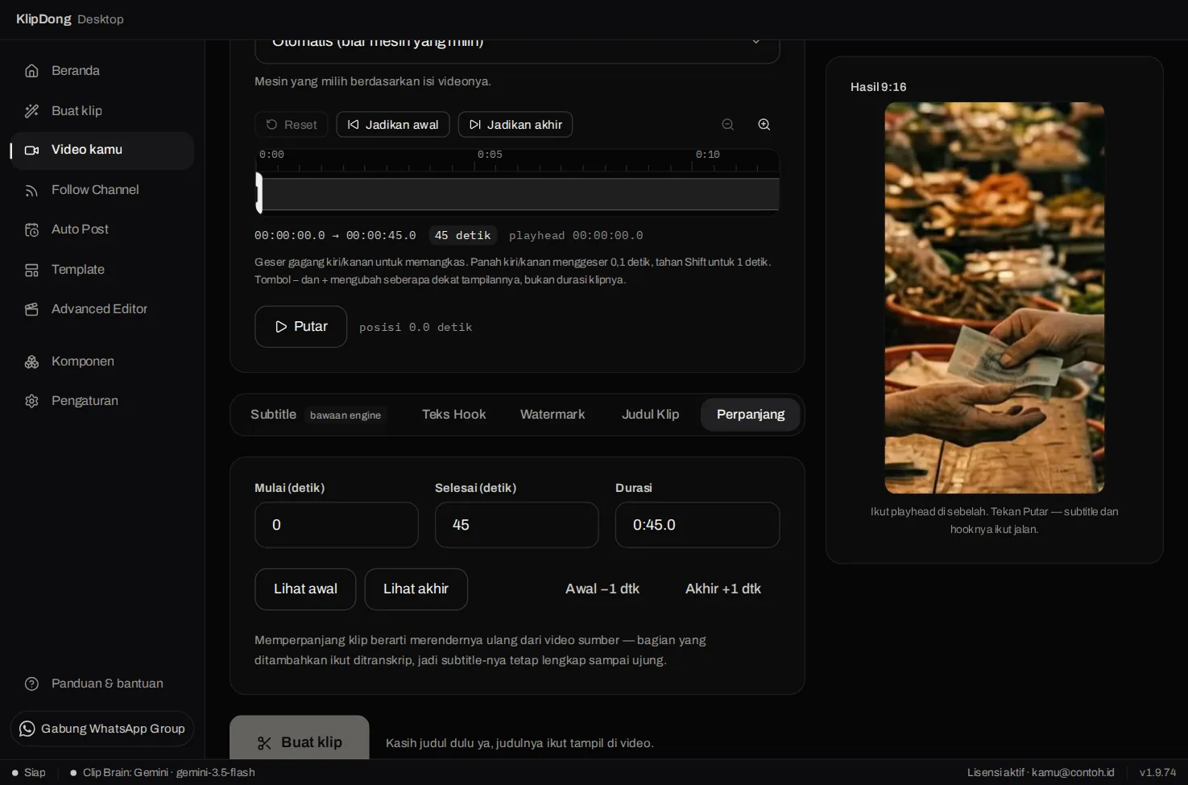
Task: Click Clip Brain Gemini status entry
Action: coord(164,773)
